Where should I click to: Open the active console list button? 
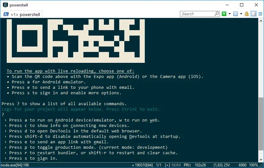tap(236, 14)
